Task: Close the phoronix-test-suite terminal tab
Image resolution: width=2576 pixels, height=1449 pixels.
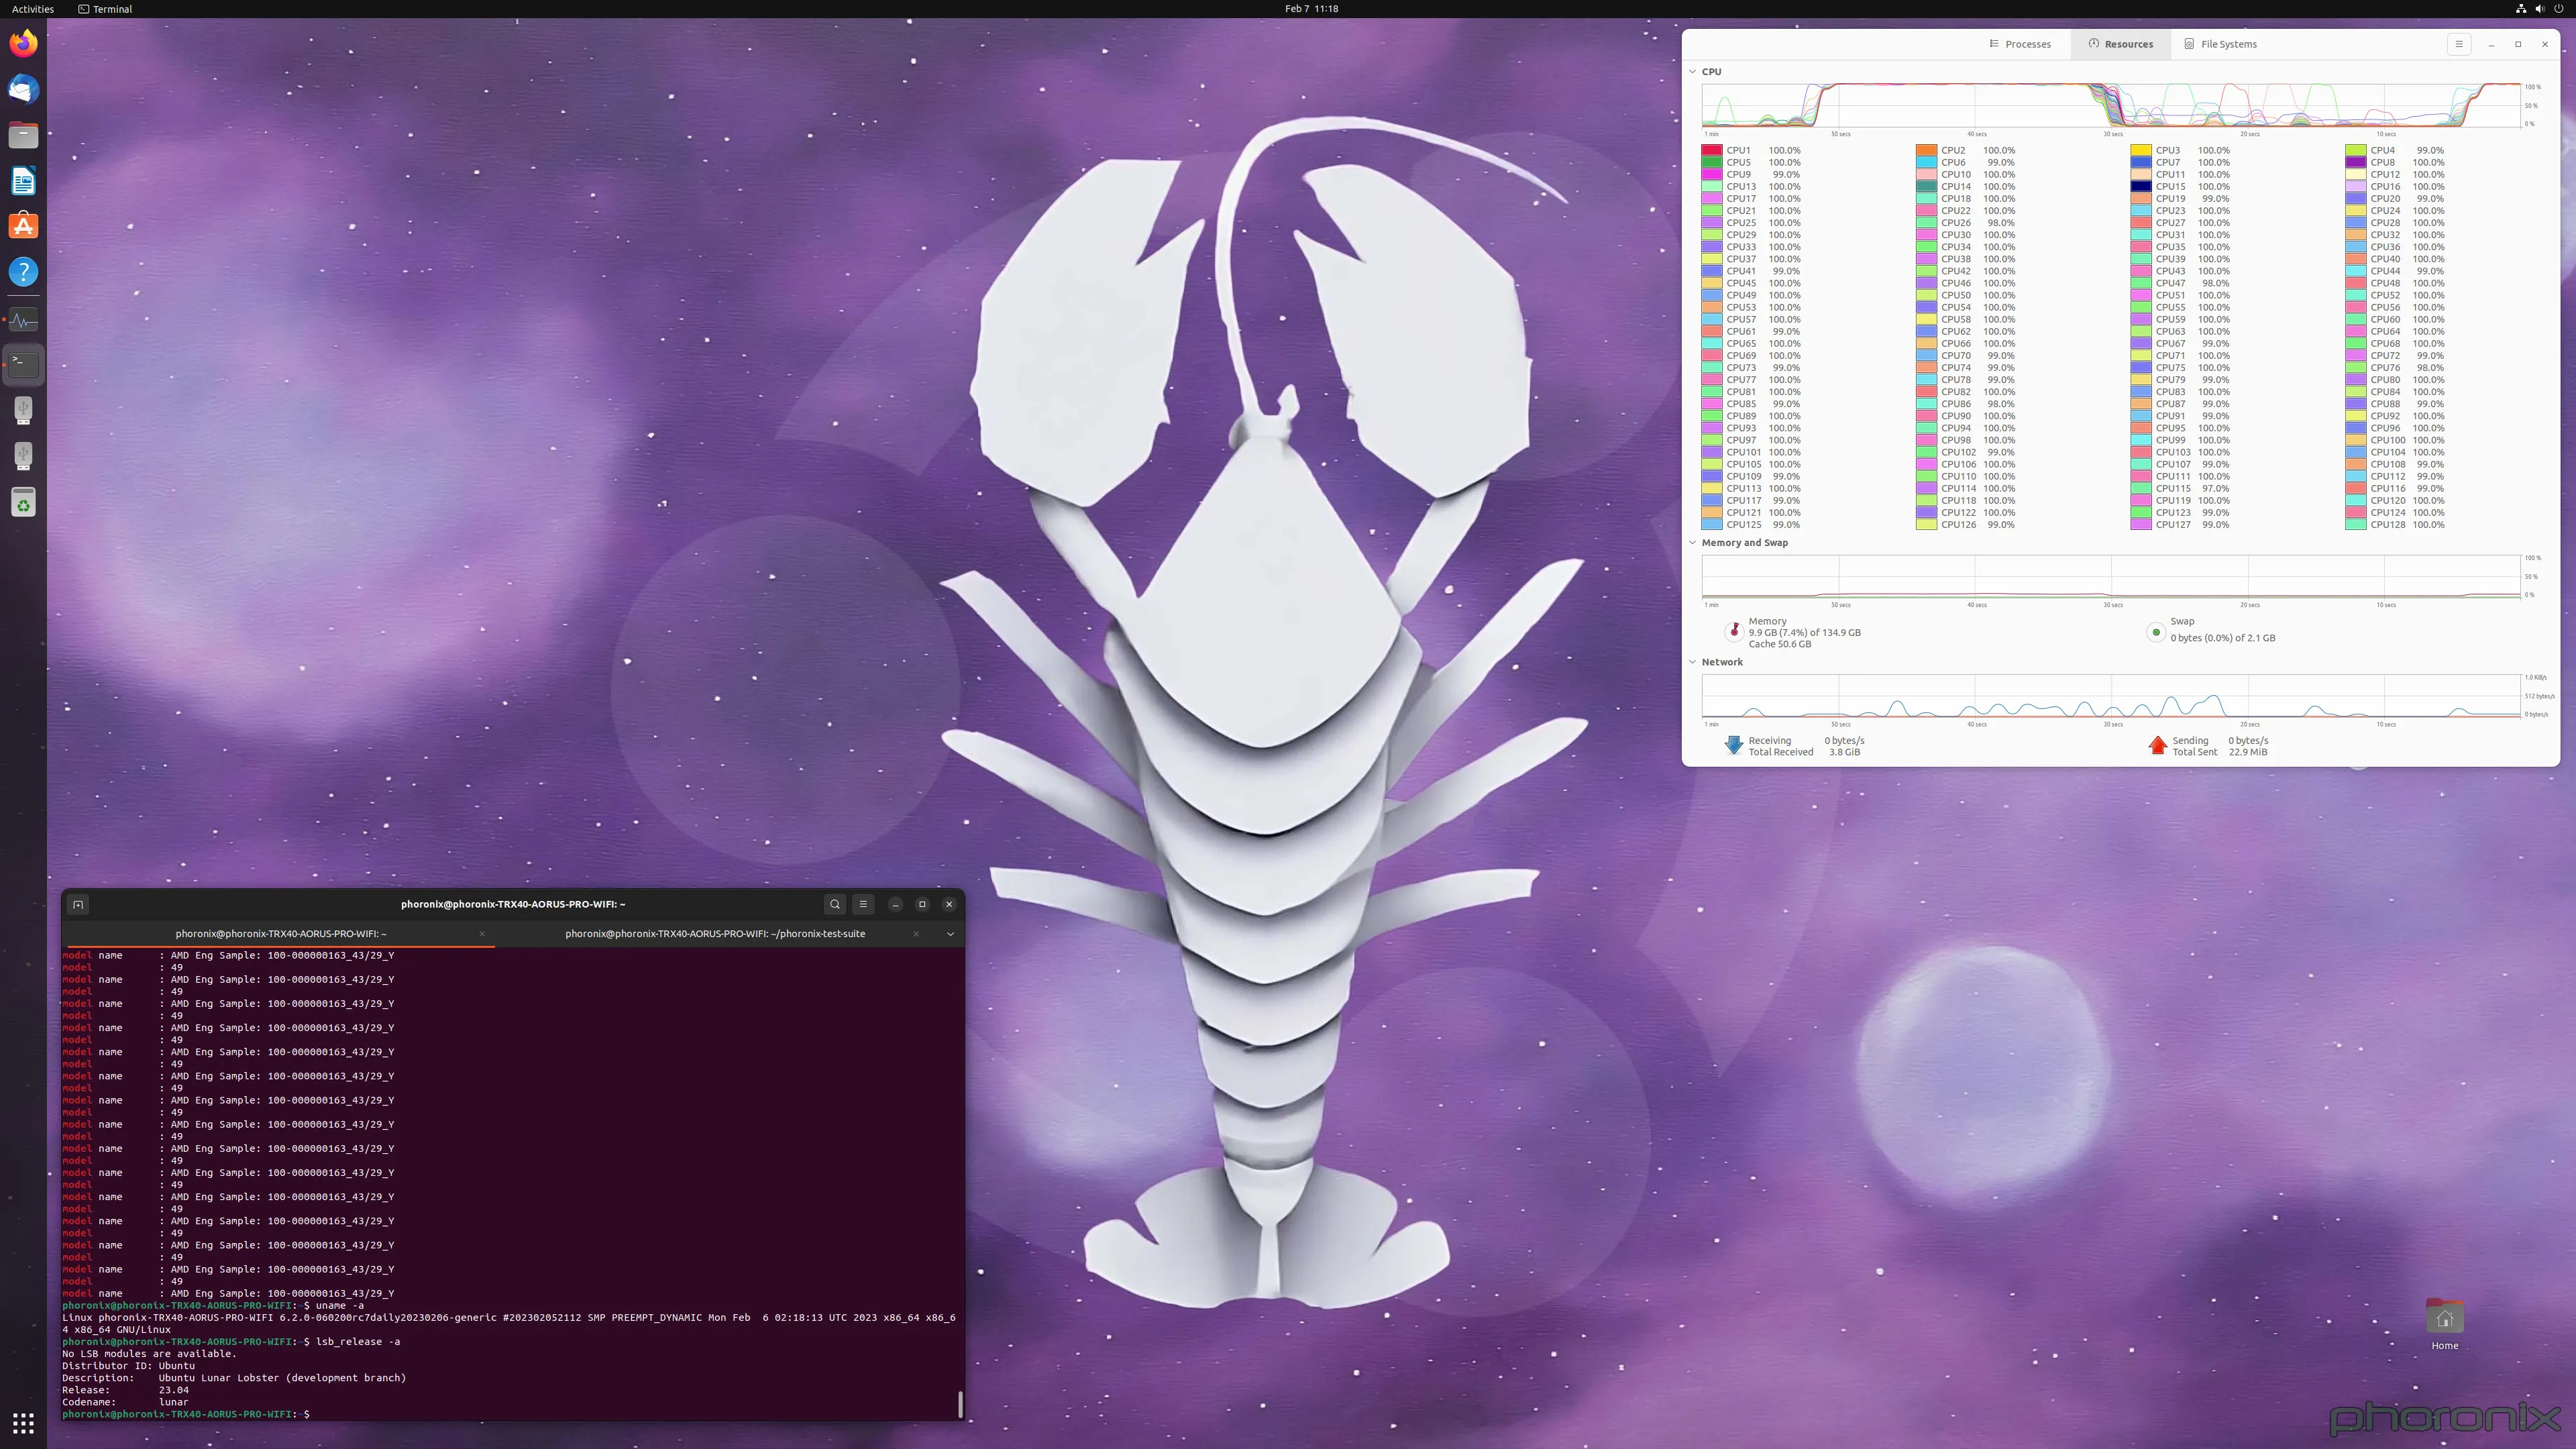Action: pyautogui.click(x=916, y=934)
